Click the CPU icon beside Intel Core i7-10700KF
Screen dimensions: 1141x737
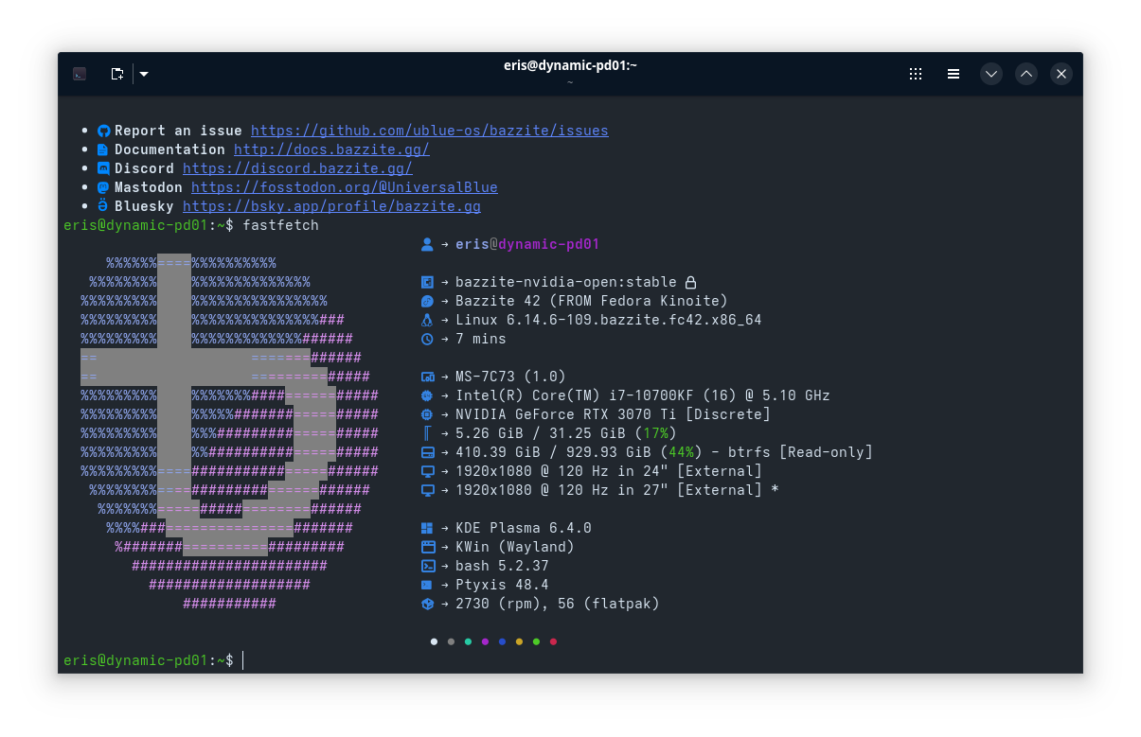[x=427, y=395]
